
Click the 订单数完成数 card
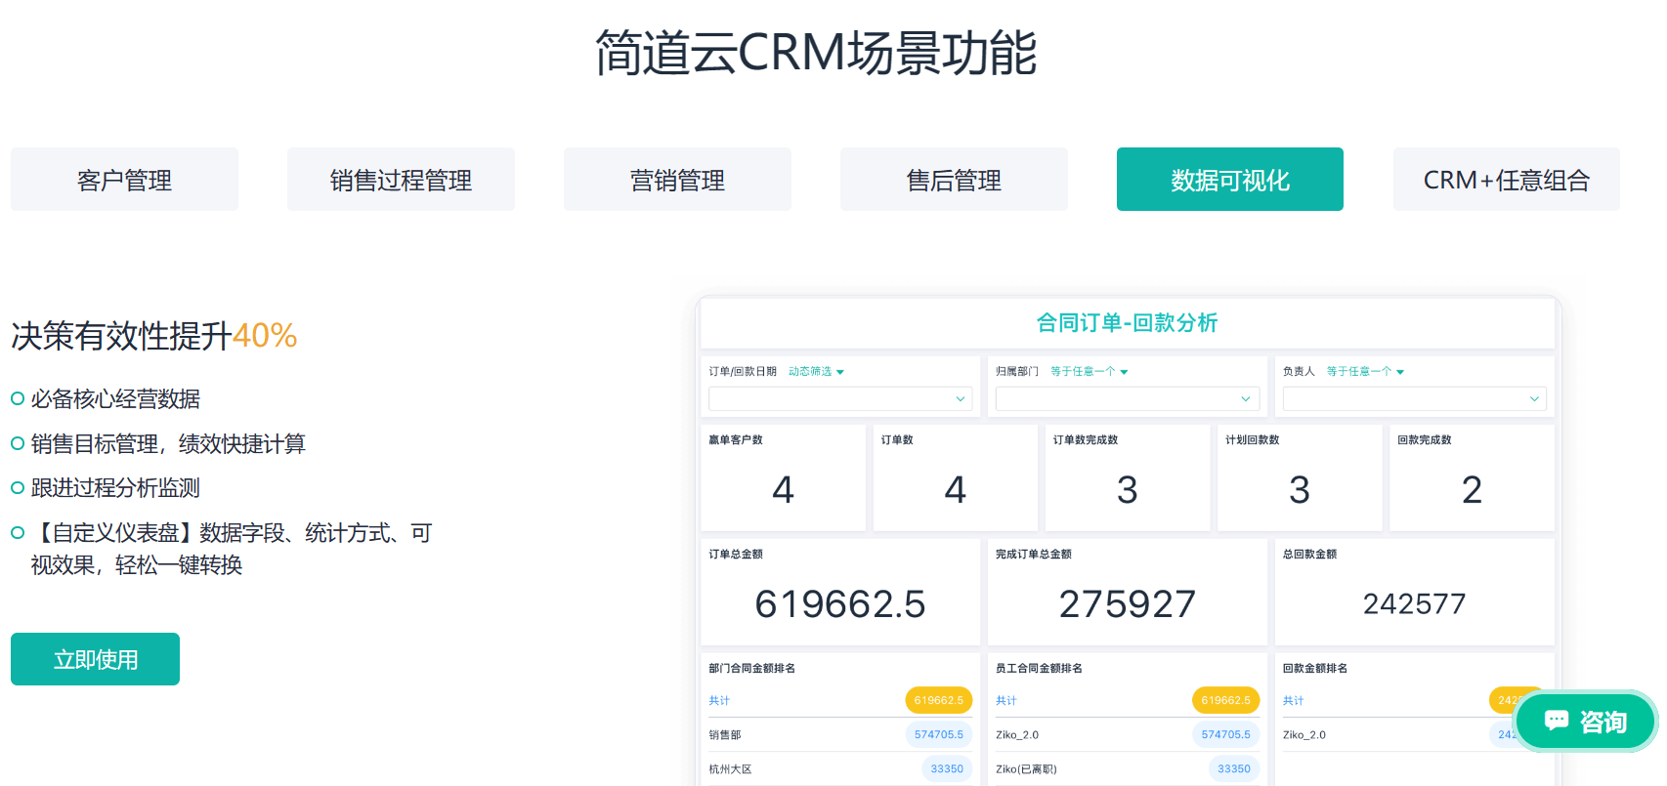click(x=1128, y=477)
